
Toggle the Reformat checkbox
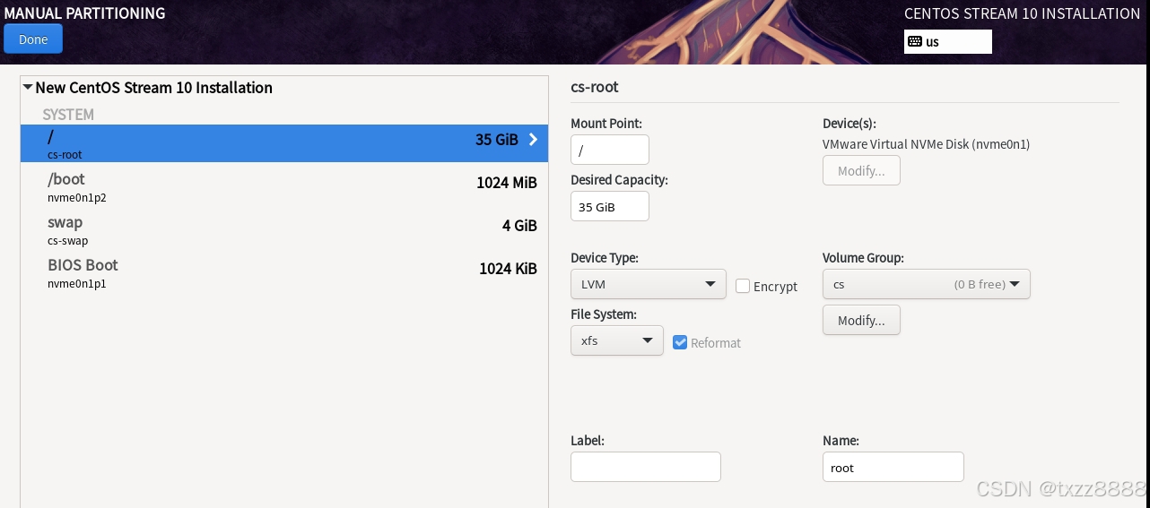click(x=680, y=342)
